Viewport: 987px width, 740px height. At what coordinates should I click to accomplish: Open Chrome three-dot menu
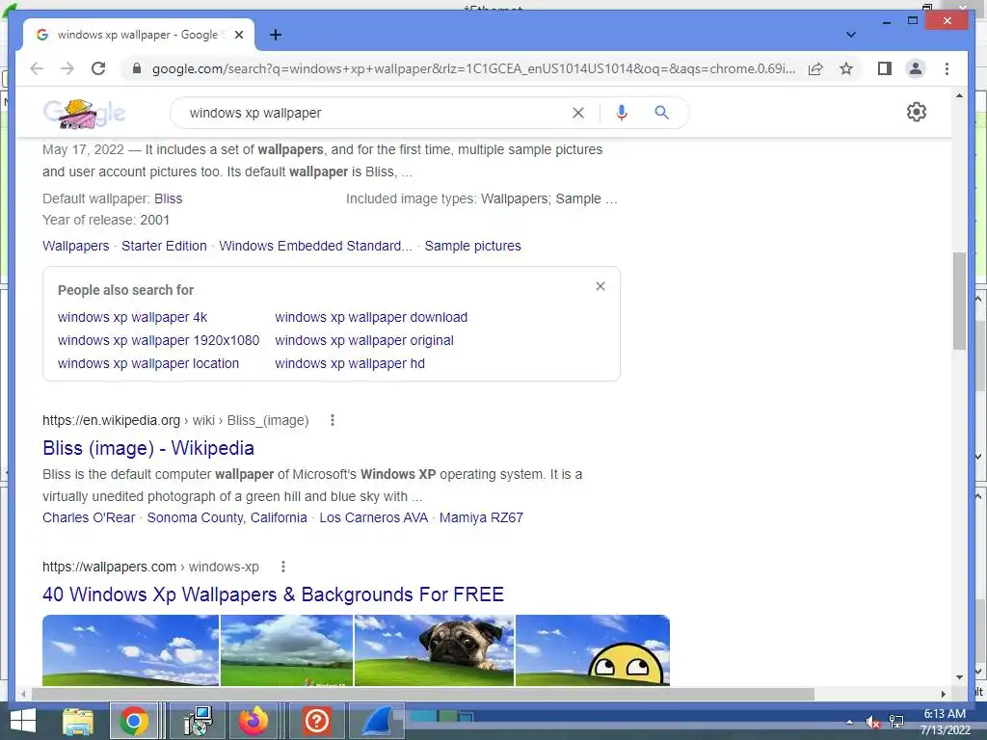click(947, 68)
